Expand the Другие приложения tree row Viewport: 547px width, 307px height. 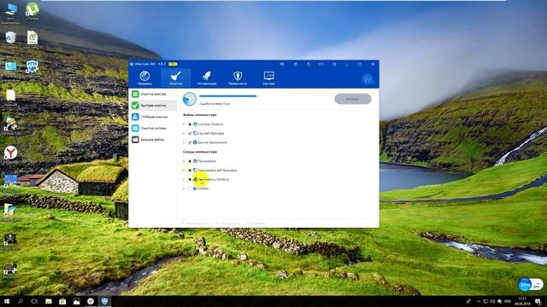click(x=184, y=142)
